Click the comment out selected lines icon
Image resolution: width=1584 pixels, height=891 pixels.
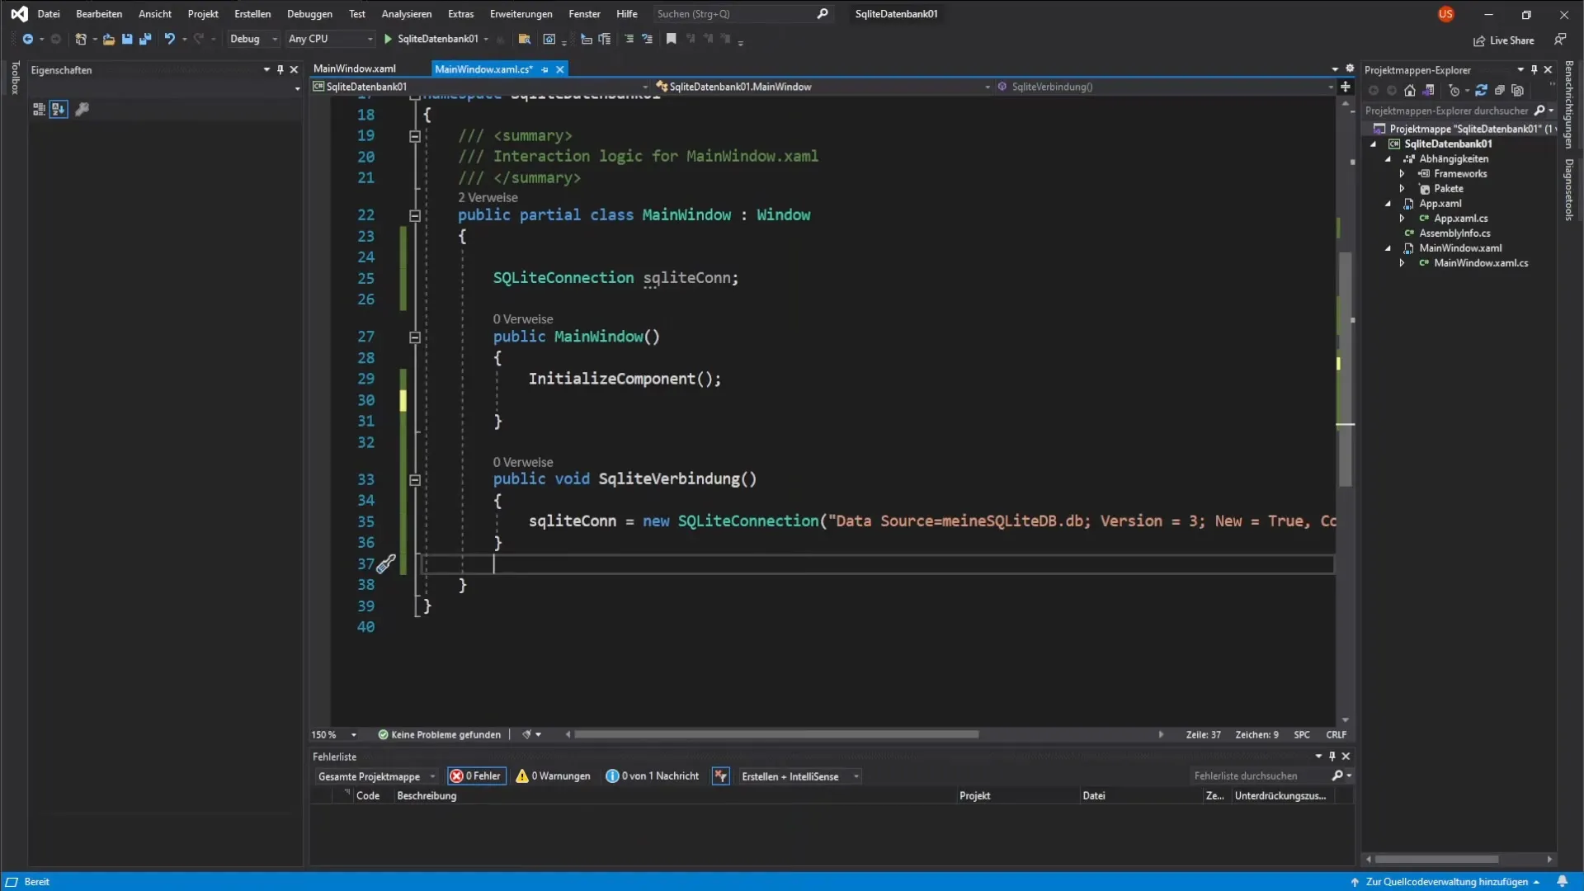629,39
